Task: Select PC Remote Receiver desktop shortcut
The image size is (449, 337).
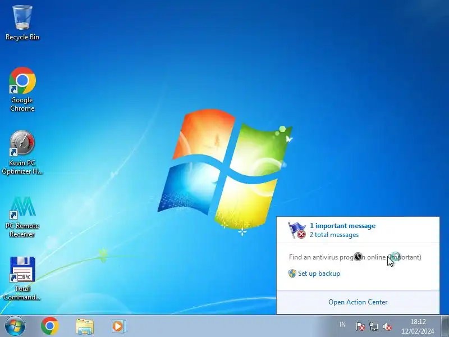Action: (22, 217)
